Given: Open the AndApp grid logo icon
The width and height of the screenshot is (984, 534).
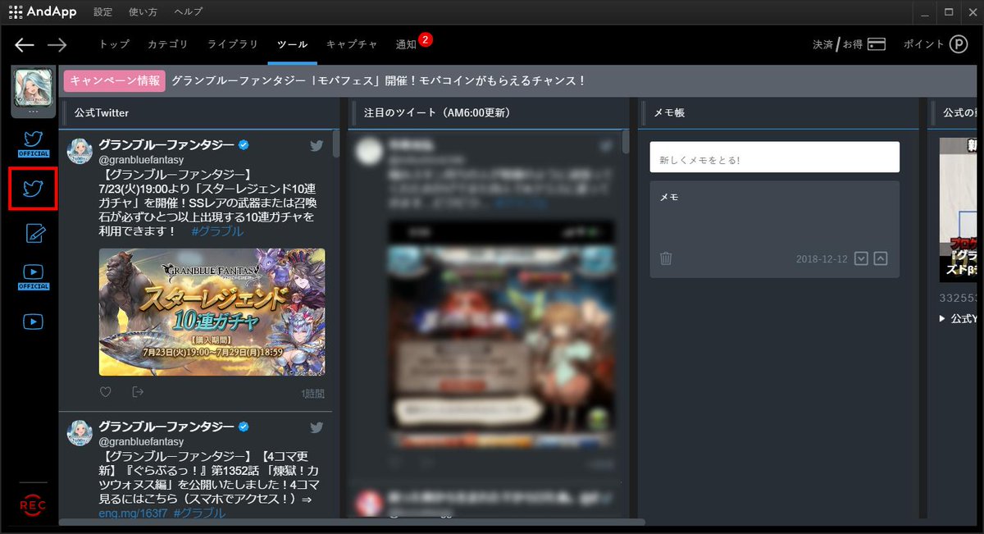Looking at the screenshot, I should pyautogui.click(x=16, y=12).
